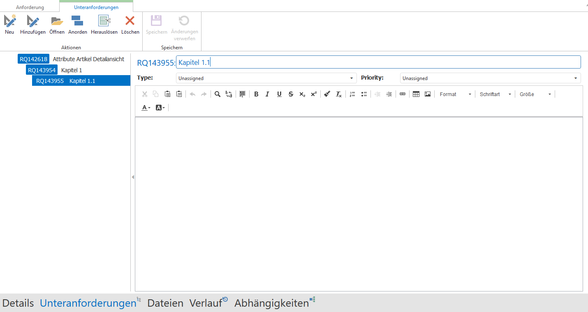
Task: Open the Priority dropdown
Action: pyautogui.click(x=490, y=78)
